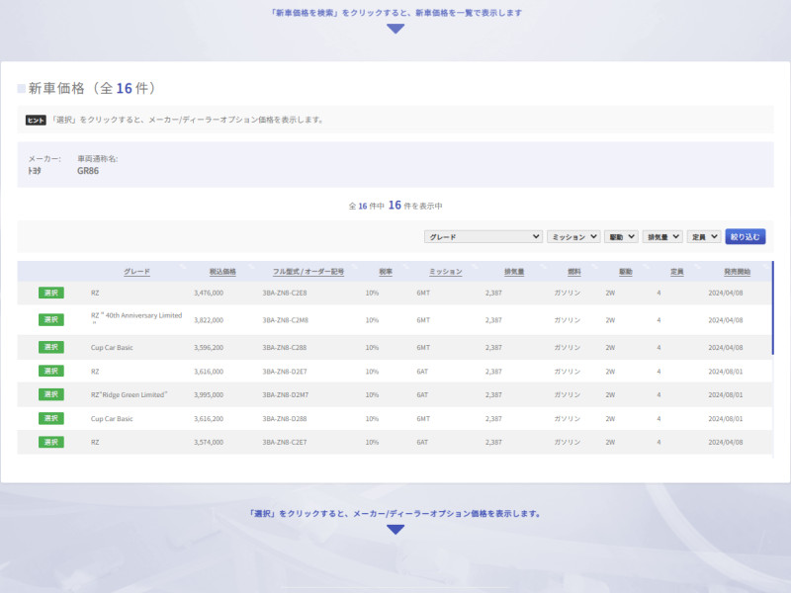Click model code 3BA-ZN8-C2M8
Image resolution: width=791 pixels, height=593 pixels.
285,320
